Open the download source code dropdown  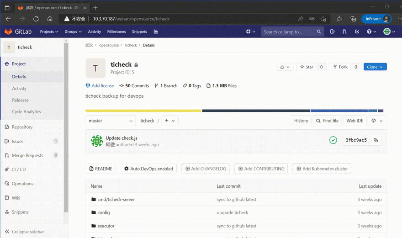pyautogui.click(x=377, y=121)
